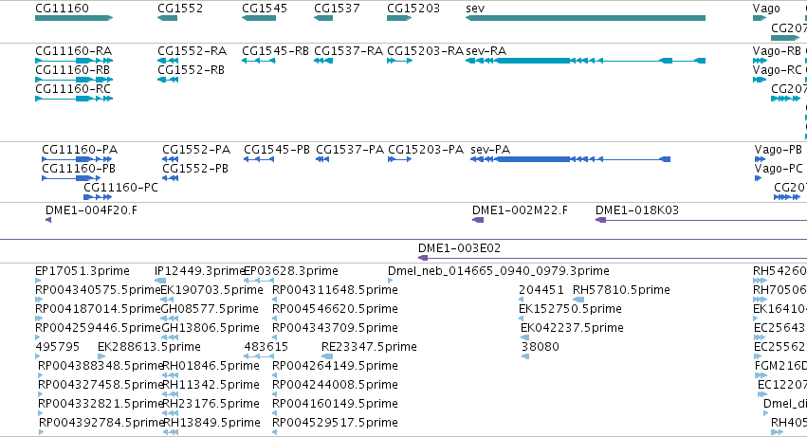Open EST label RE23347.5prime
This screenshot has height=437, width=807.
[369, 348]
